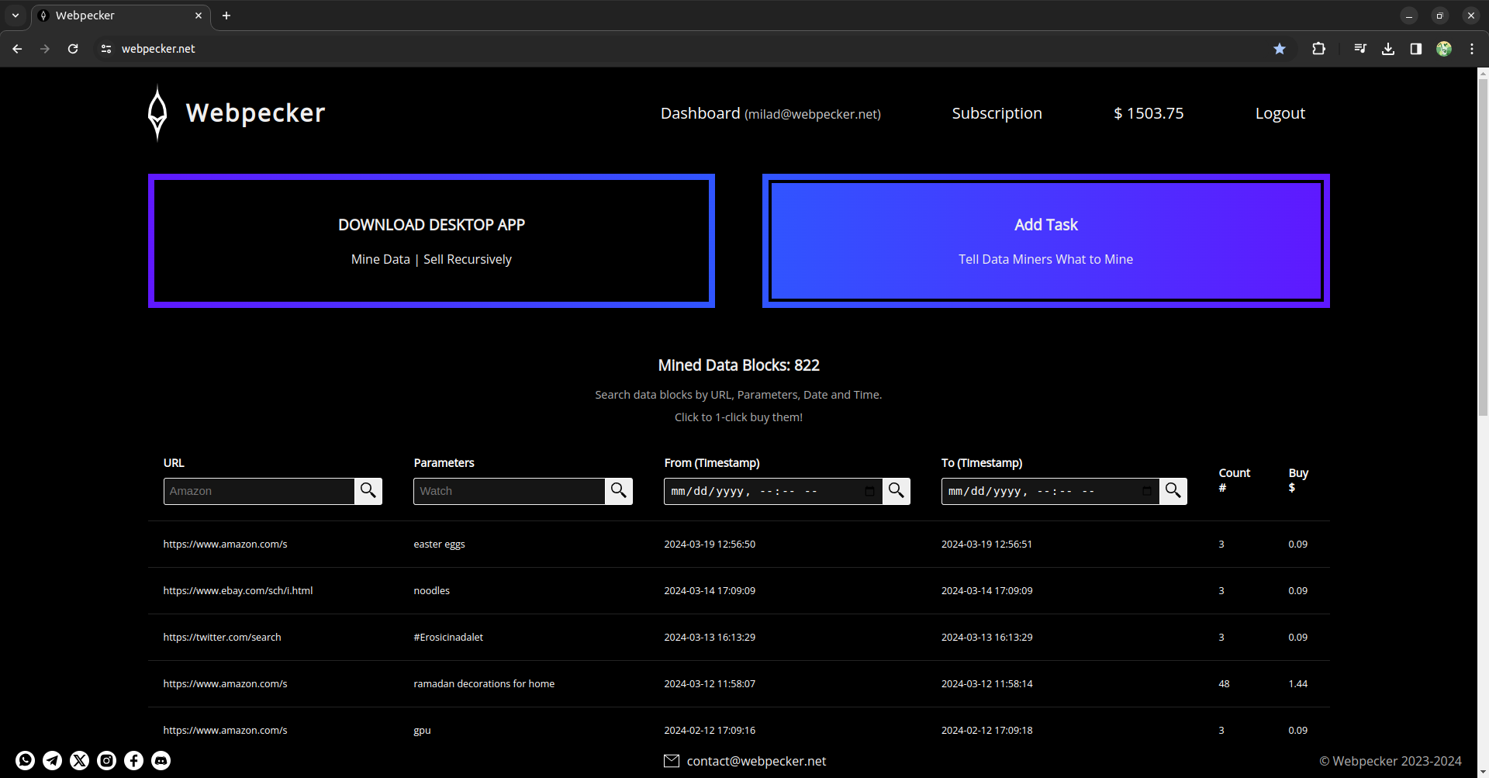Open the browser downloads icon

(x=1388, y=49)
